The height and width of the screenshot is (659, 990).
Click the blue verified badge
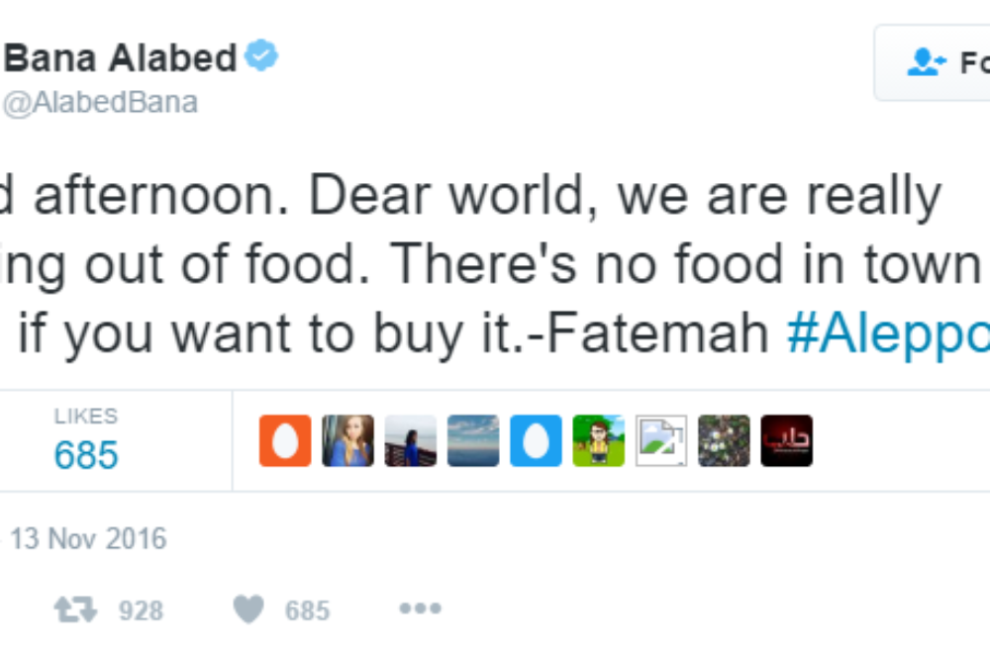(x=261, y=57)
